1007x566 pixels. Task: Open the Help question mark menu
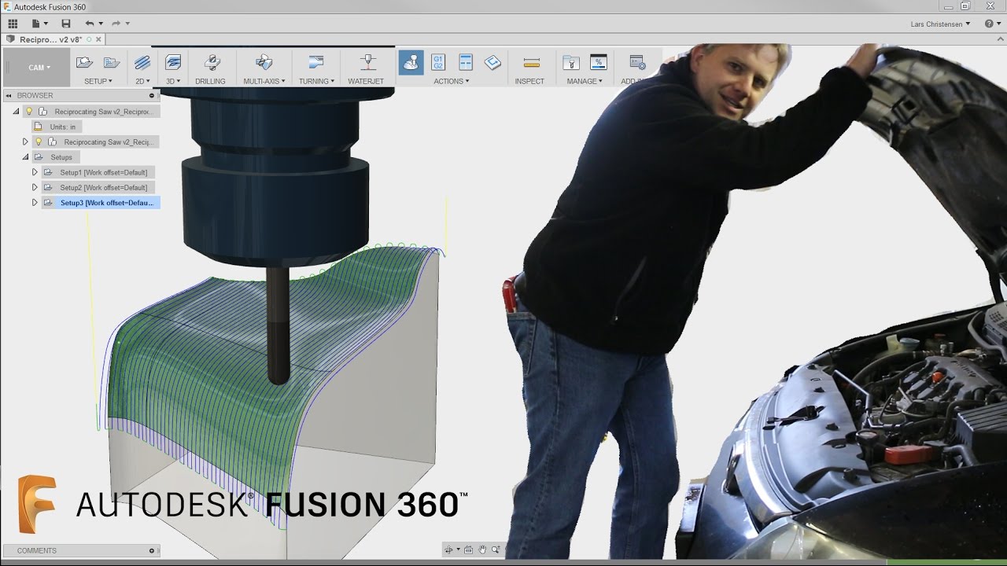point(990,24)
